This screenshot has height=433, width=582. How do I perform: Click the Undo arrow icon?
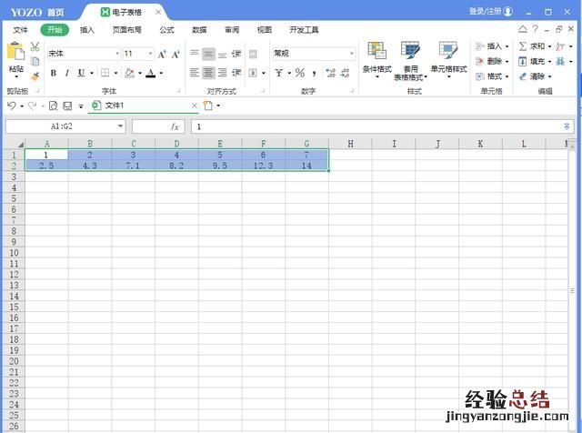pyautogui.click(x=12, y=106)
